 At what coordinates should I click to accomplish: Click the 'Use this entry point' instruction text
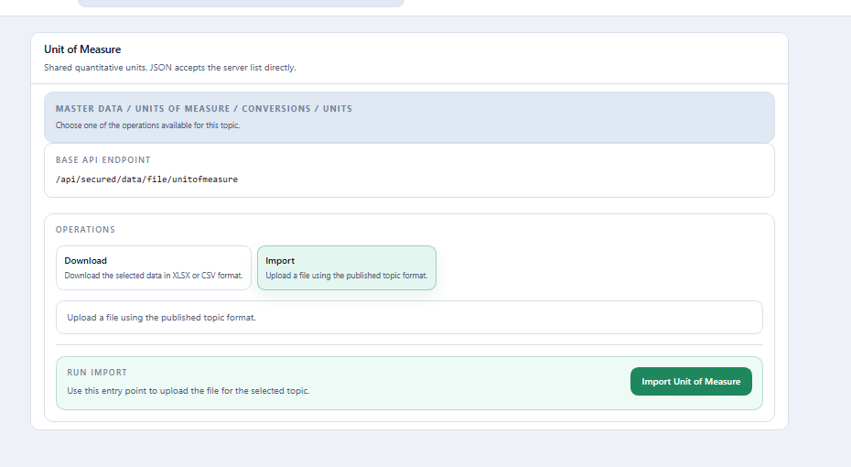(189, 391)
